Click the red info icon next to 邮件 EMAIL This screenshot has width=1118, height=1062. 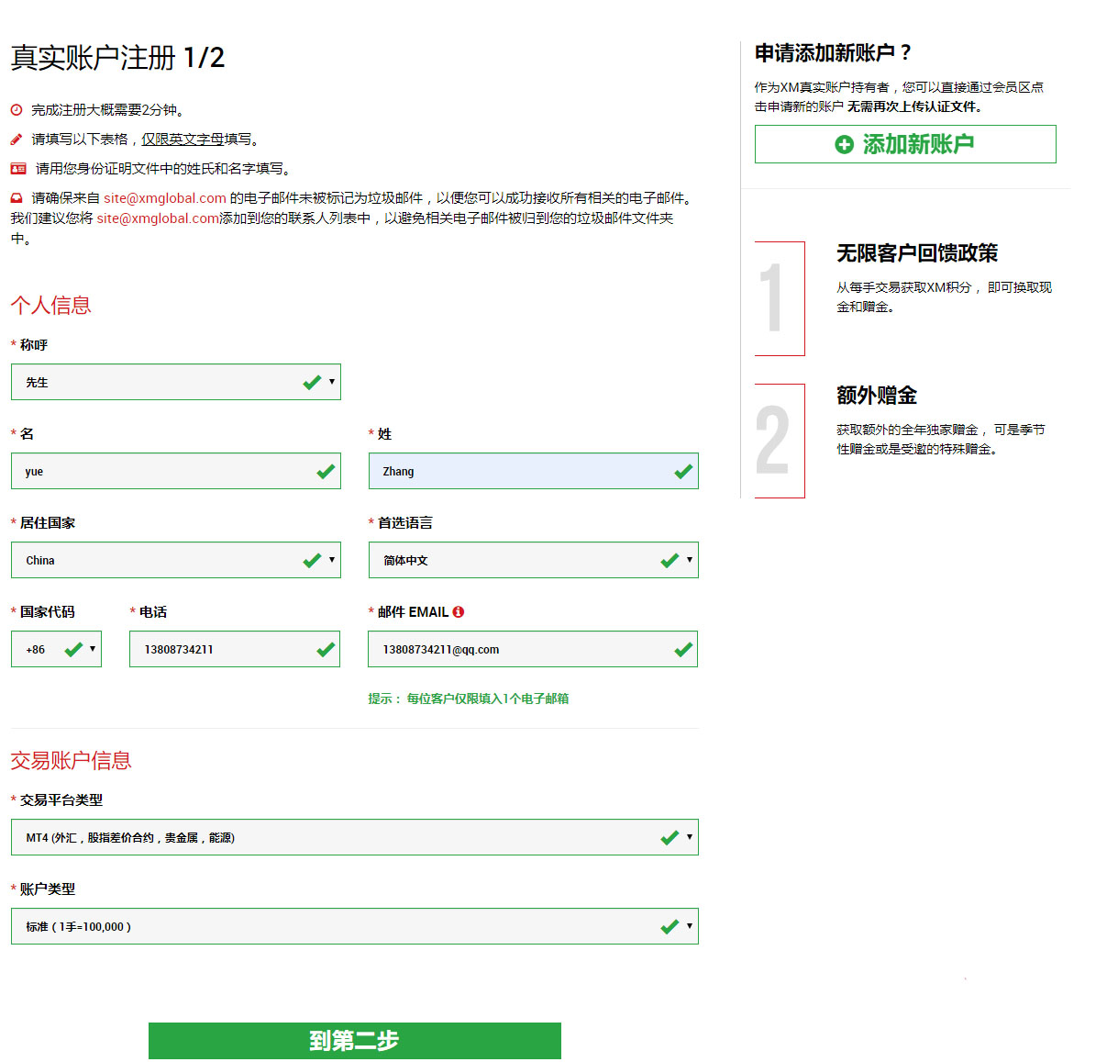pos(459,611)
